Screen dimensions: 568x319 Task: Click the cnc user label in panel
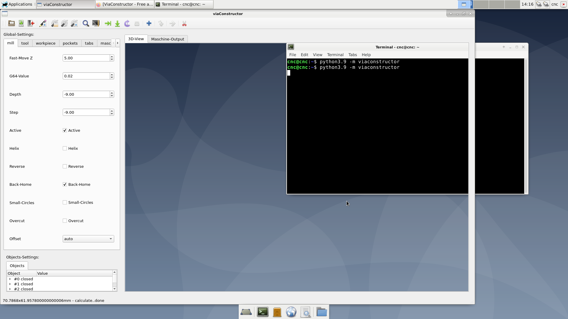(x=555, y=4)
